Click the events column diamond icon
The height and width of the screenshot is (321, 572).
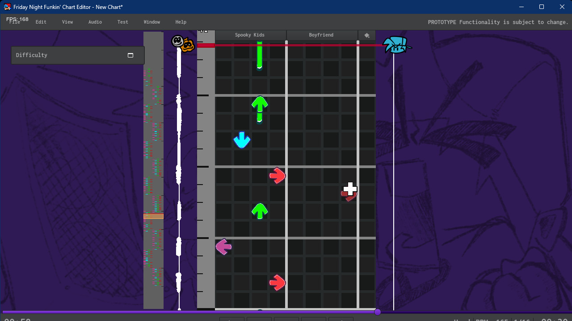coord(367,35)
